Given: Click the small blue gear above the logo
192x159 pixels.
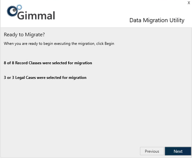Looking at the screenshot, I should pos(19,6).
